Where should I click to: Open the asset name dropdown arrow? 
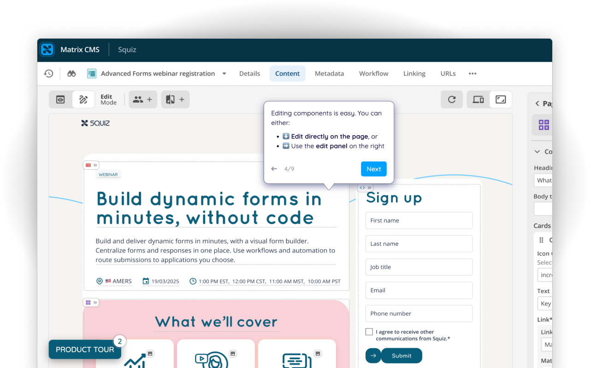224,74
